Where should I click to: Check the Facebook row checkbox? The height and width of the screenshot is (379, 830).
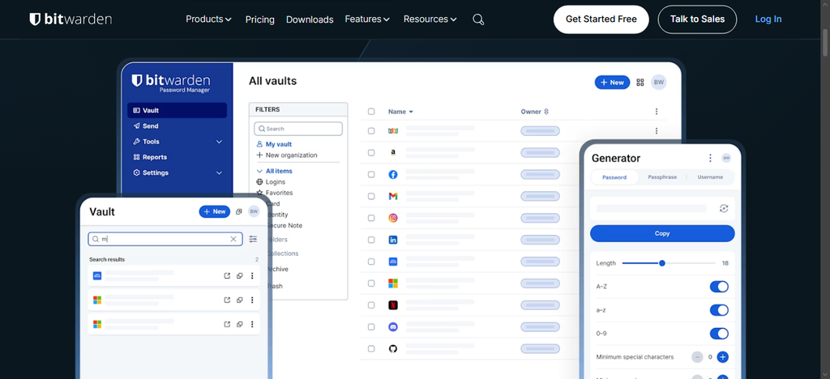(371, 174)
